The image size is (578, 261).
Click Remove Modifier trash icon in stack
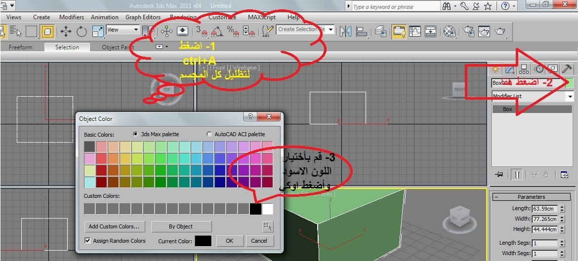[547, 175]
